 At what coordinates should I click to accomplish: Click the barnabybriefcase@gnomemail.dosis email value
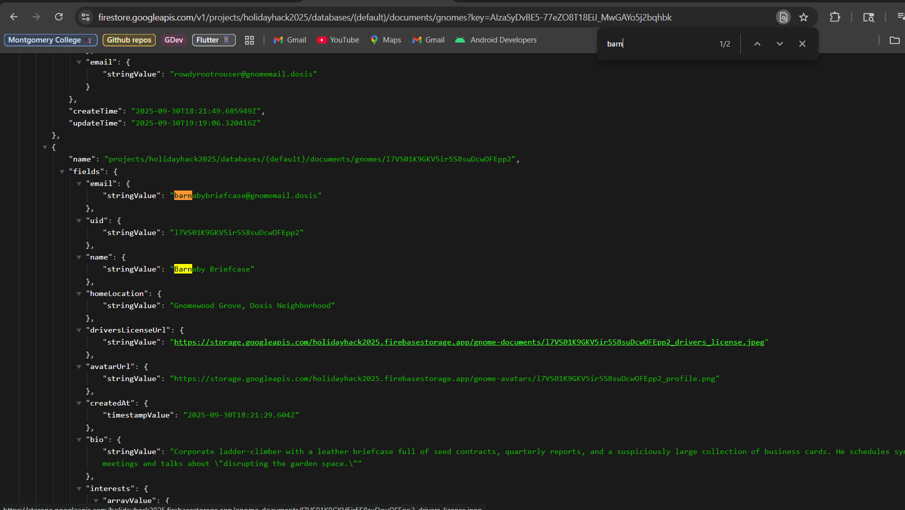(x=245, y=195)
